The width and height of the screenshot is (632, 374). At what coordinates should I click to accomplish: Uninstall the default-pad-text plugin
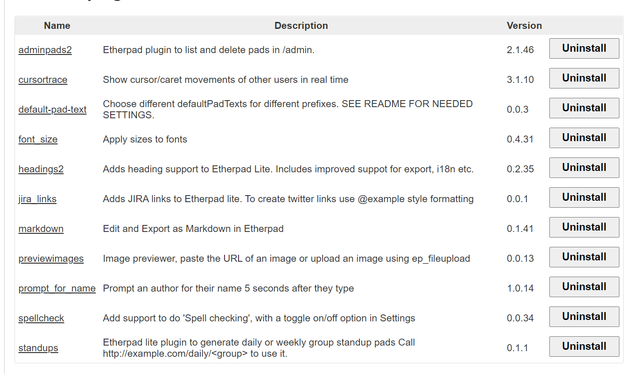tap(584, 108)
